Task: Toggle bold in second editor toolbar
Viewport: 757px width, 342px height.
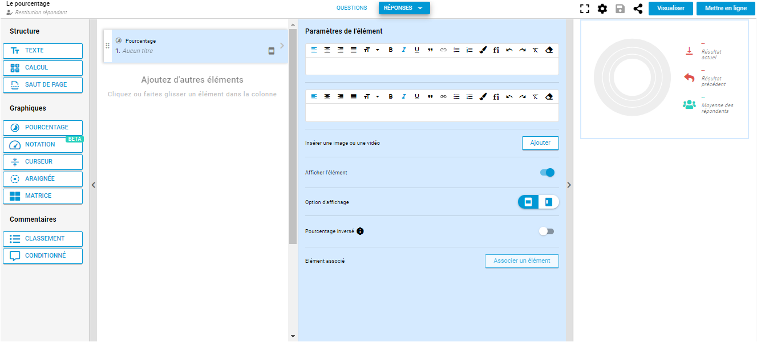Action: [x=391, y=96]
